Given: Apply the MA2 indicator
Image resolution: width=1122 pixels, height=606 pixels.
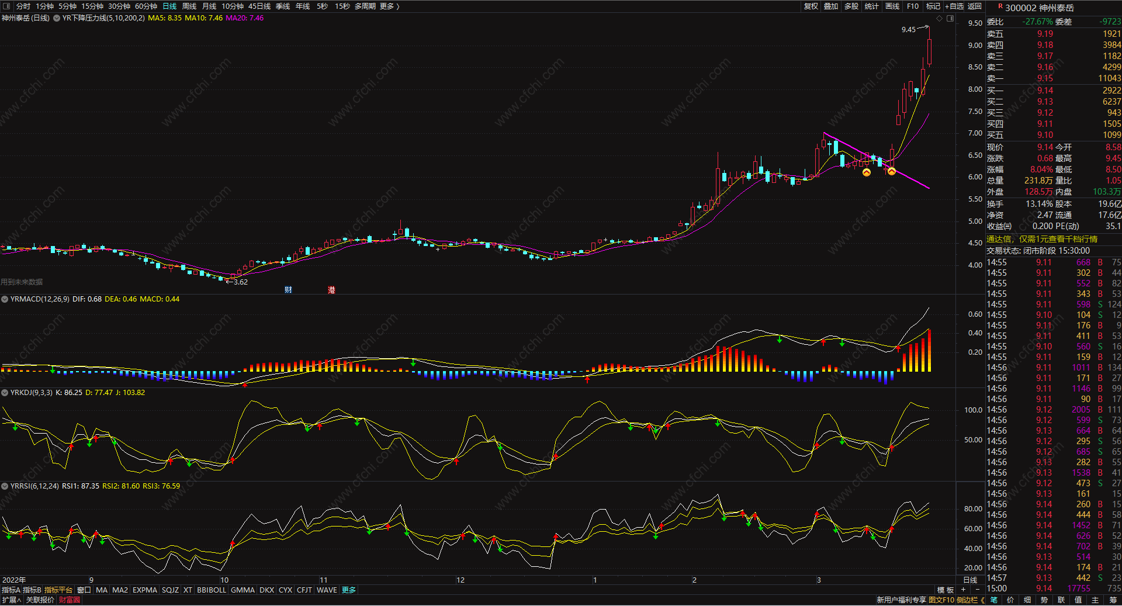Looking at the screenshot, I should tap(120, 590).
